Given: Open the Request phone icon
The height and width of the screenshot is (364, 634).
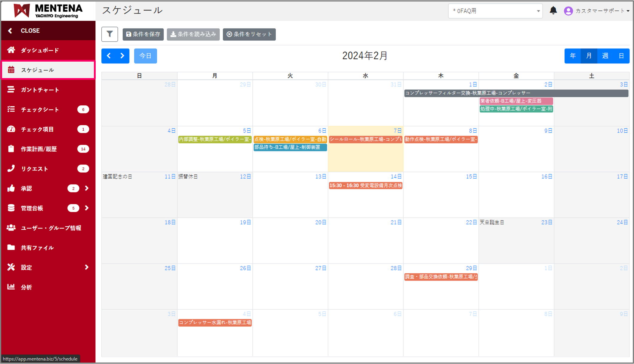Looking at the screenshot, I should click(x=11, y=168).
